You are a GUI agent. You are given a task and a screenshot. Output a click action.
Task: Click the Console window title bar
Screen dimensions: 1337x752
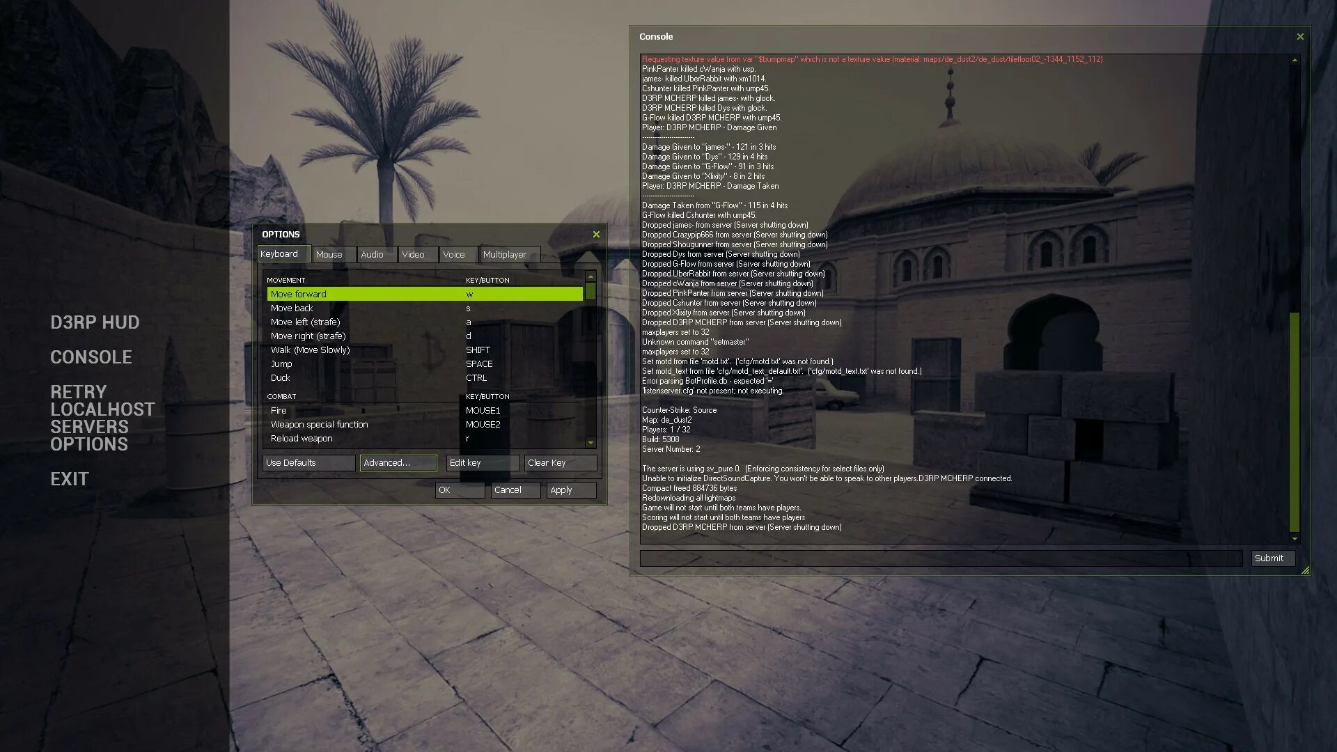click(x=961, y=37)
